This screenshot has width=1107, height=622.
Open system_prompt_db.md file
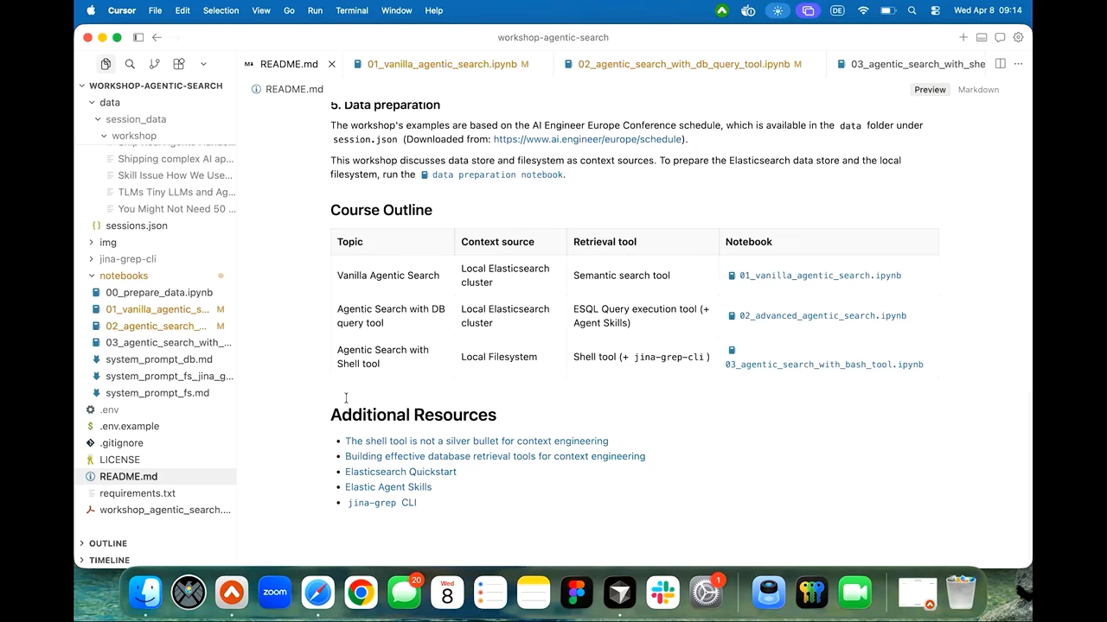point(159,359)
